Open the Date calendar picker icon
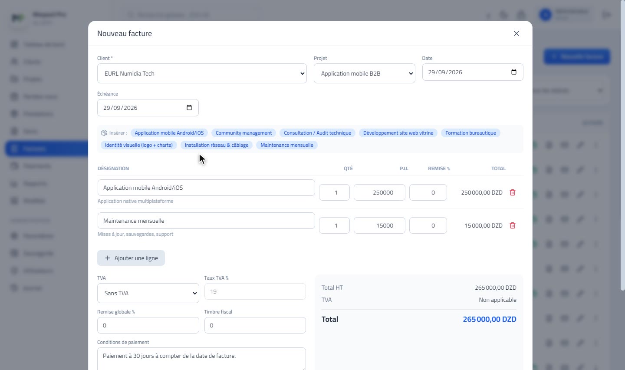 514,72
